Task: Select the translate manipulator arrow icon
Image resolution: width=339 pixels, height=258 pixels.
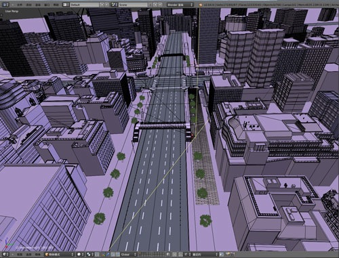Action: [103, 254]
